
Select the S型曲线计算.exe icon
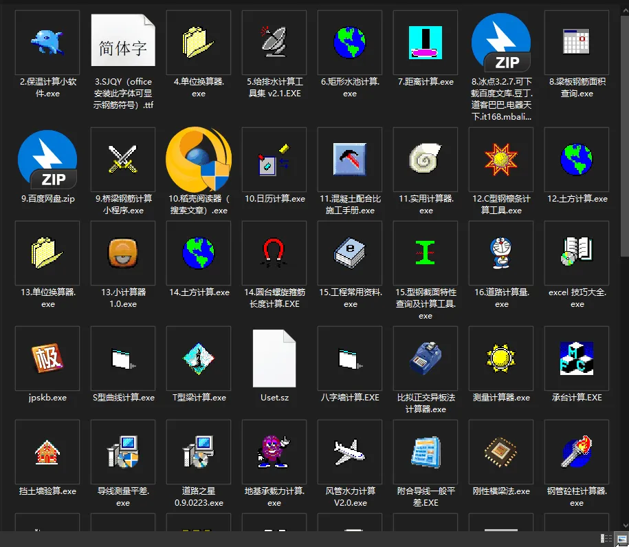pyautogui.click(x=124, y=359)
